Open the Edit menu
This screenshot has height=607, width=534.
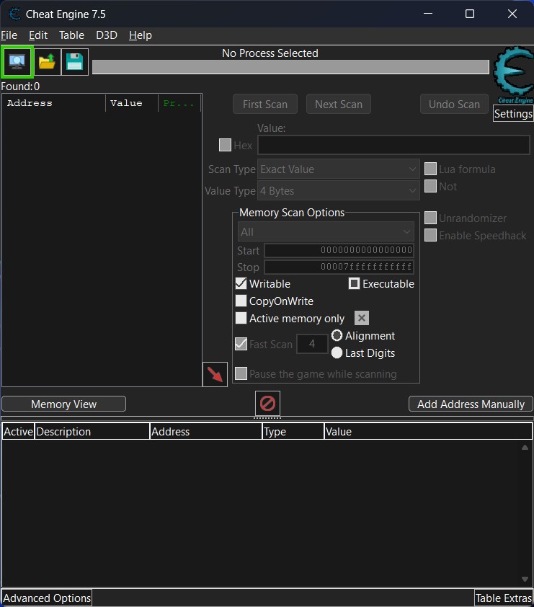click(x=38, y=35)
